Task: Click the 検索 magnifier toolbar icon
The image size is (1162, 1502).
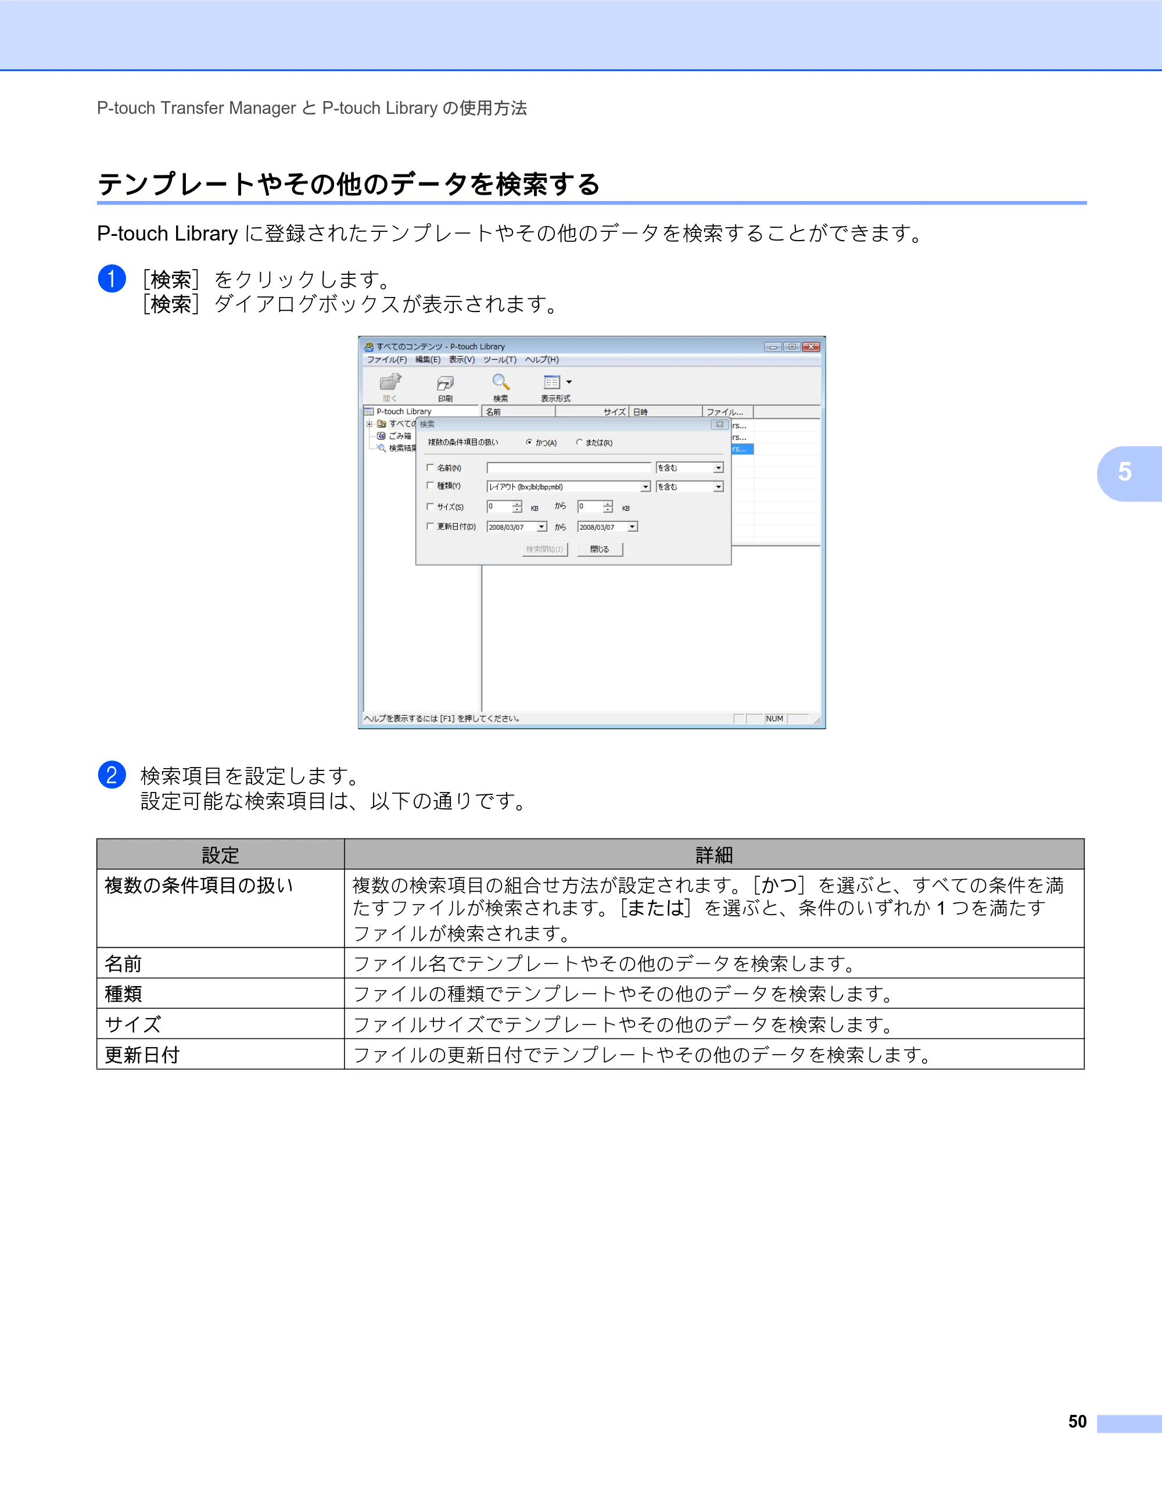Action: tap(501, 382)
